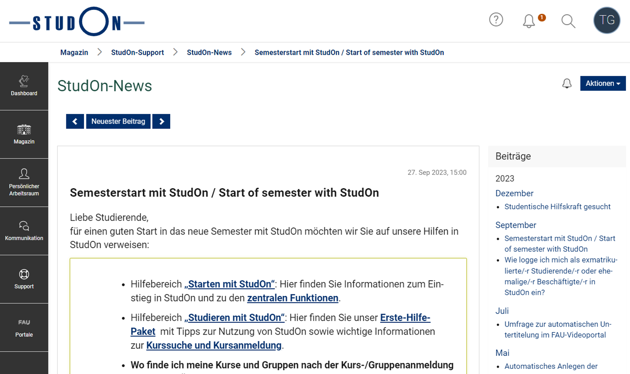630x374 pixels.
Task: Open Wie logge ich mich post
Action: pyautogui.click(x=561, y=276)
